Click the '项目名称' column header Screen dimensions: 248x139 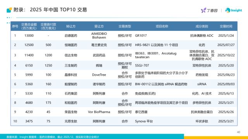162,26
